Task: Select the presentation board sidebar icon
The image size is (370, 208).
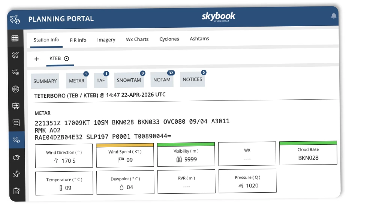Action: [16, 106]
